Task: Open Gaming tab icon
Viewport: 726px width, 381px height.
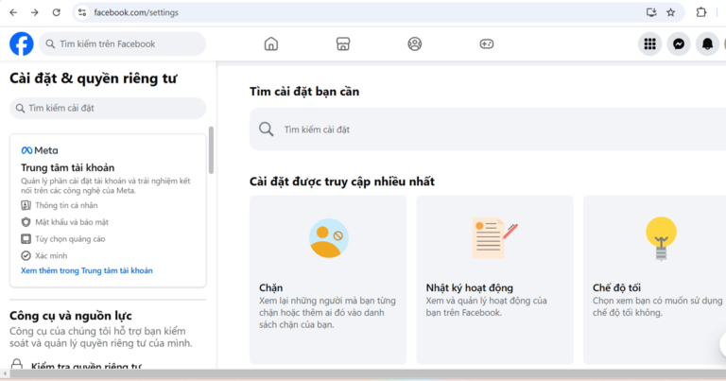Action: click(x=487, y=44)
